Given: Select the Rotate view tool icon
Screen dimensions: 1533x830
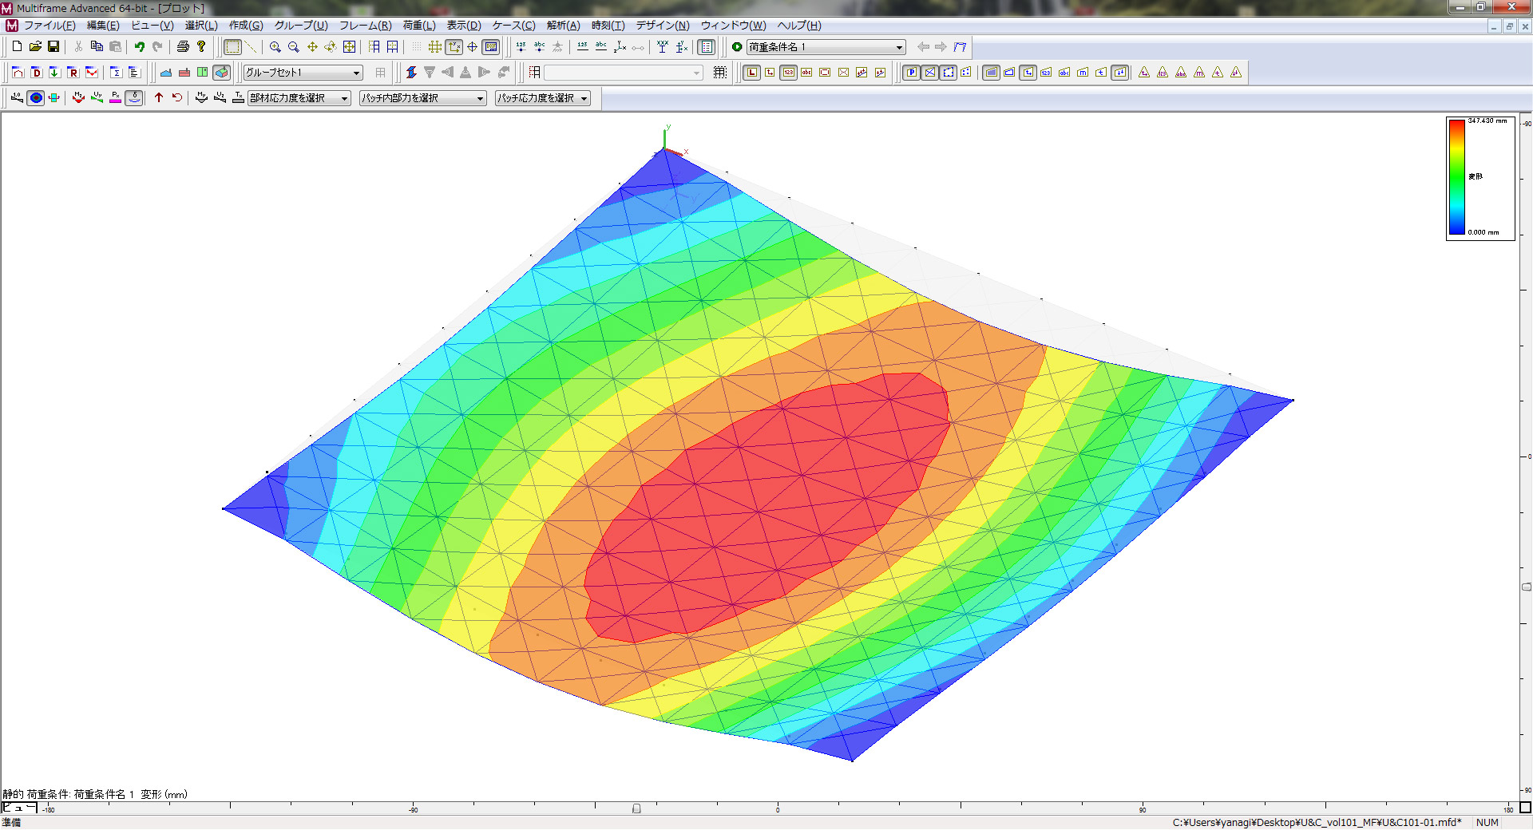Looking at the screenshot, I should pos(331,47).
